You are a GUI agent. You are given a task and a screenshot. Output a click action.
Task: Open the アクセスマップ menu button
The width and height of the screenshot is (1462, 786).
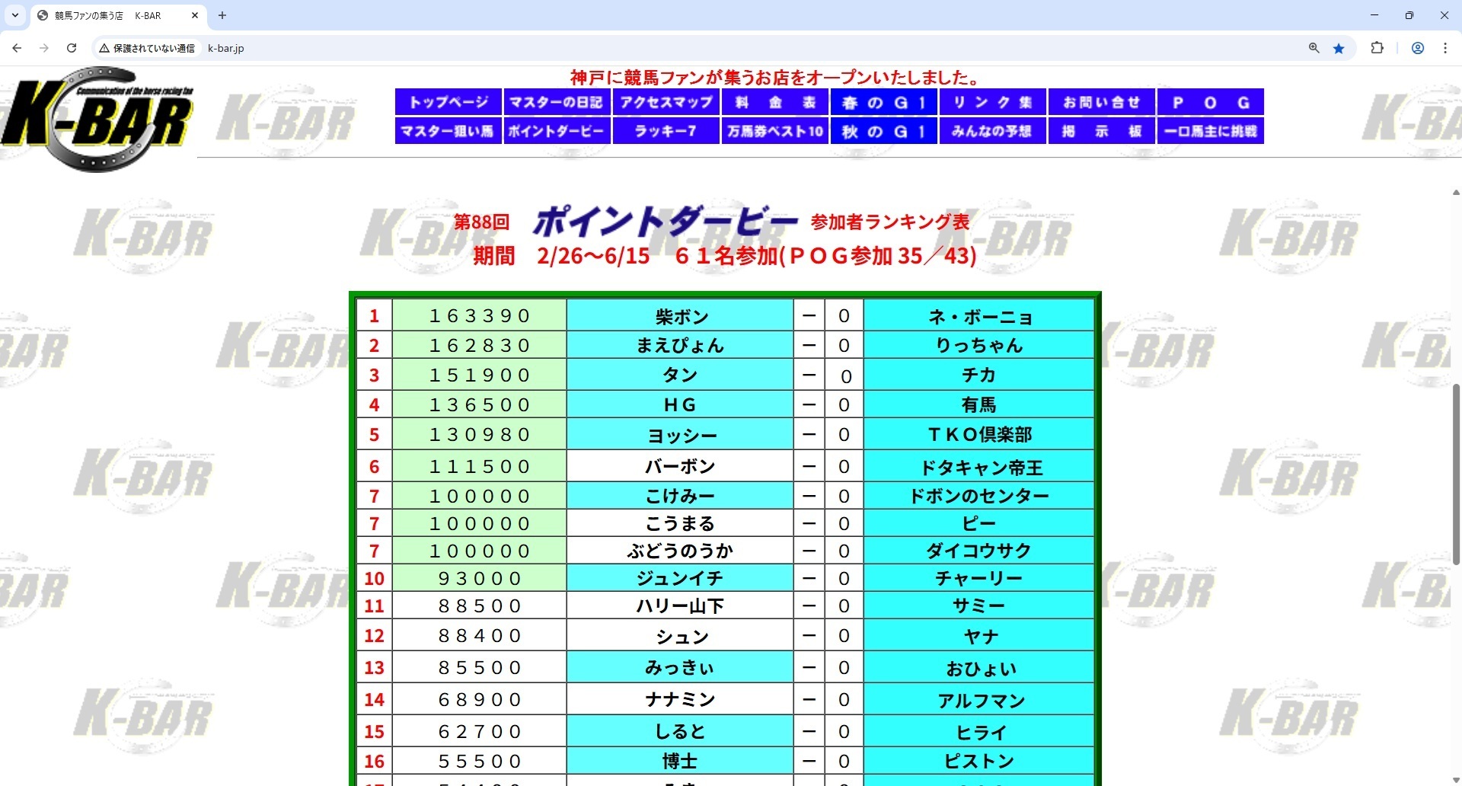[666, 102]
